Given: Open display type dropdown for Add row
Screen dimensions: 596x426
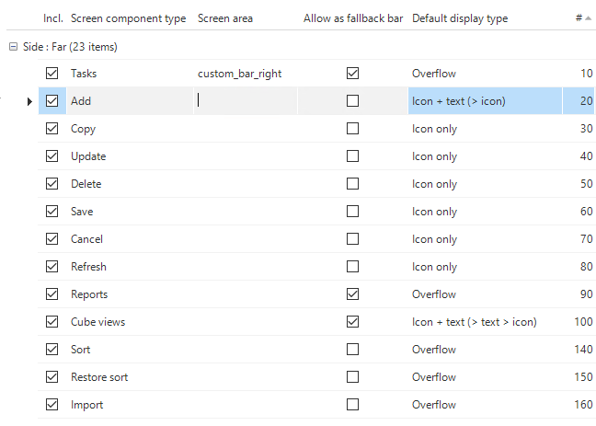Looking at the screenshot, I should point(485,101).
